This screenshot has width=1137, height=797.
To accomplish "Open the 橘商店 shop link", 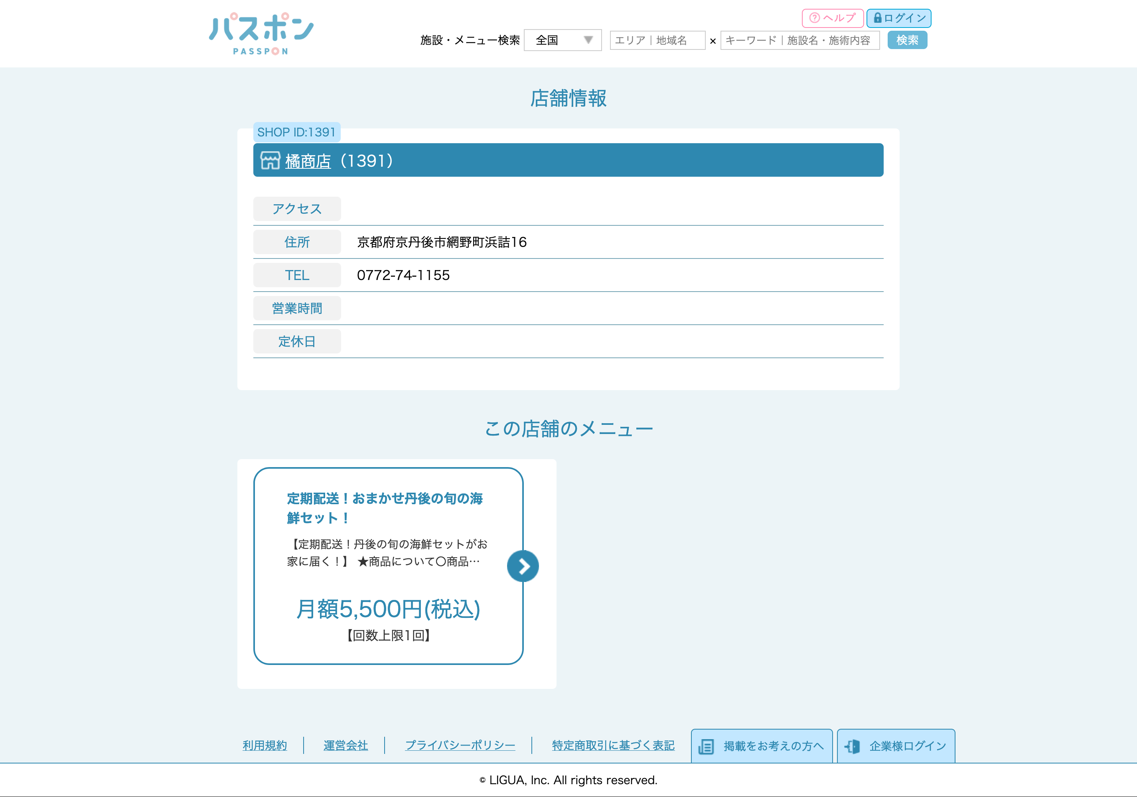I will [308, 161].
